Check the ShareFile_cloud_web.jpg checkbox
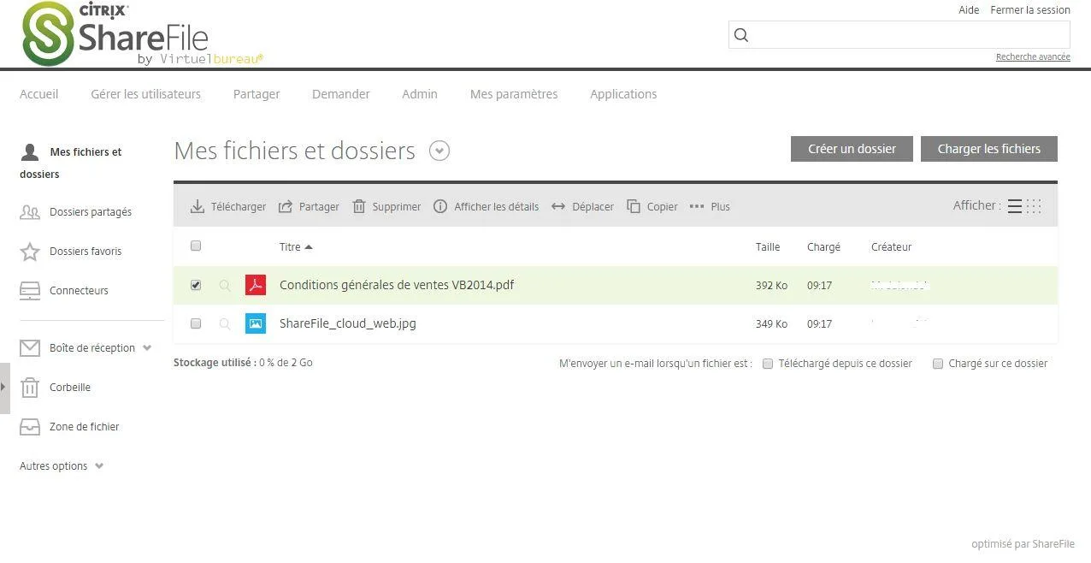Viewport: 1091px width, 563px height. (196, 323)
